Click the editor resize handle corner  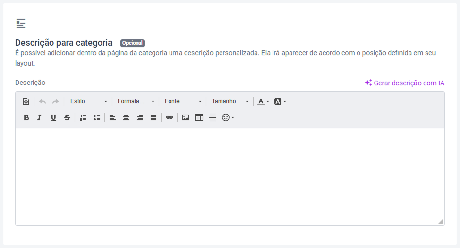tap(441, 221)
